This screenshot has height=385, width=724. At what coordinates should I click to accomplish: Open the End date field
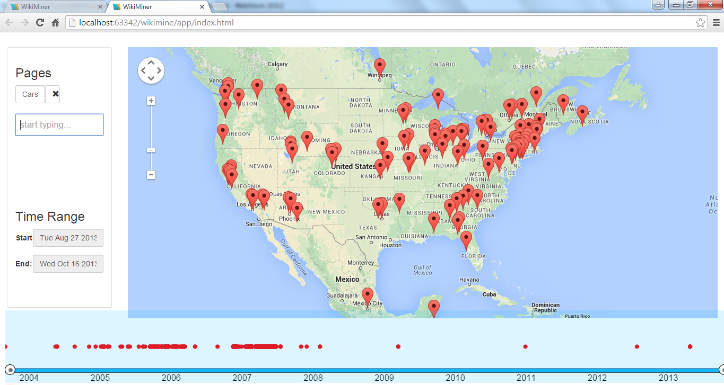[x=68, y=264]
